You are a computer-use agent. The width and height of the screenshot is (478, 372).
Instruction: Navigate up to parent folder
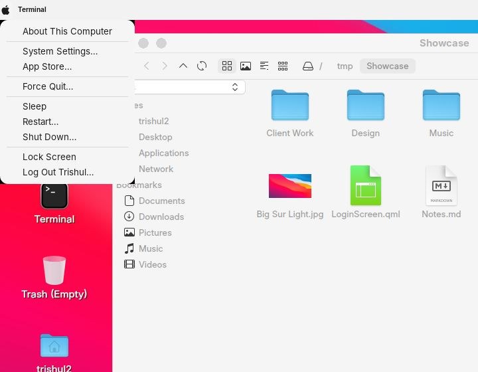(183, 66)
